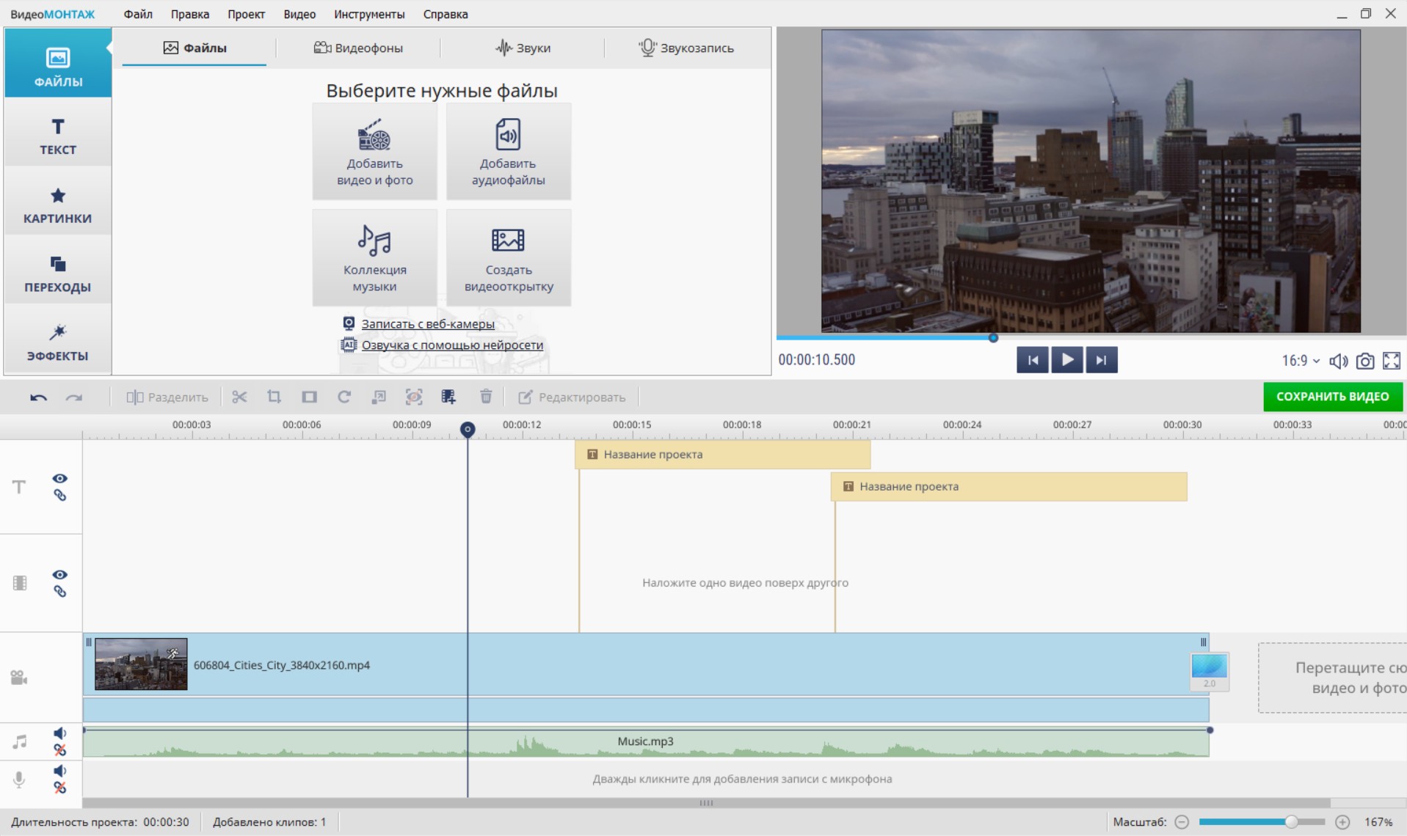Open the КАРТИНКИ sidebar section

point(58,205)
